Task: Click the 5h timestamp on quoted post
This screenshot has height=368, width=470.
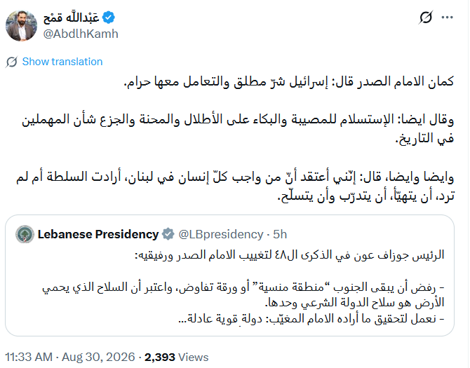Action: pyautogui.click(x=280, y=234)
